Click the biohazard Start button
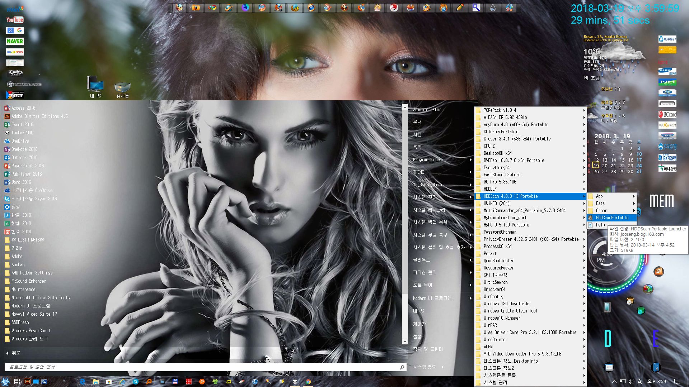The height and width of the screenshot is (387, 689). click(5, 382)
